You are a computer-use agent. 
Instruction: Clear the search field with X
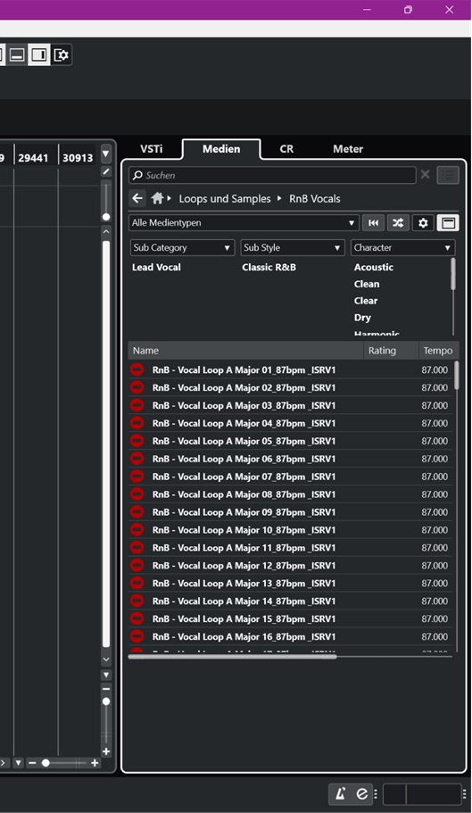(426, 175)
